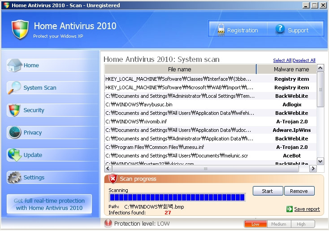This screenshot has width=329, height=231.
Task: Open the System Scan section
Action: pyautogui.click(x=52, y=88)
